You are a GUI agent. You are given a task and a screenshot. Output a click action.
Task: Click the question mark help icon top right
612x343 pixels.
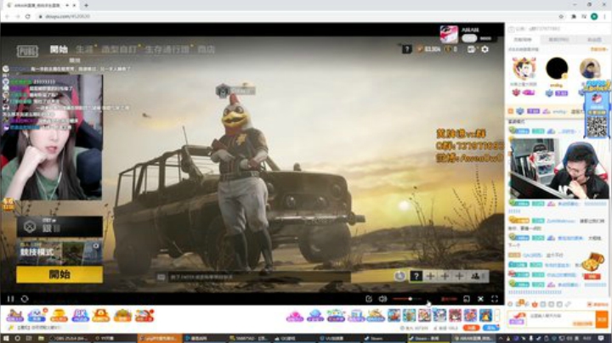tap(406, 49)
